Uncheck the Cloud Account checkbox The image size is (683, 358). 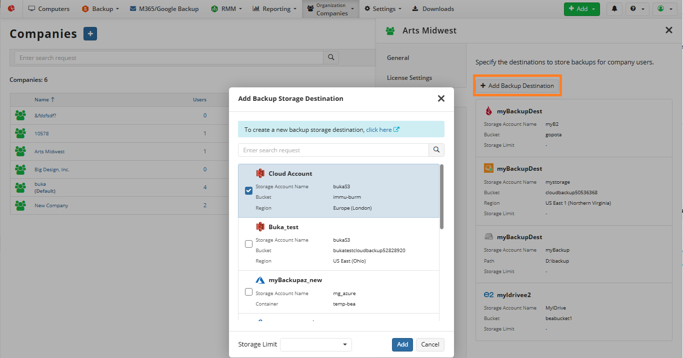(x=248, y=191)
